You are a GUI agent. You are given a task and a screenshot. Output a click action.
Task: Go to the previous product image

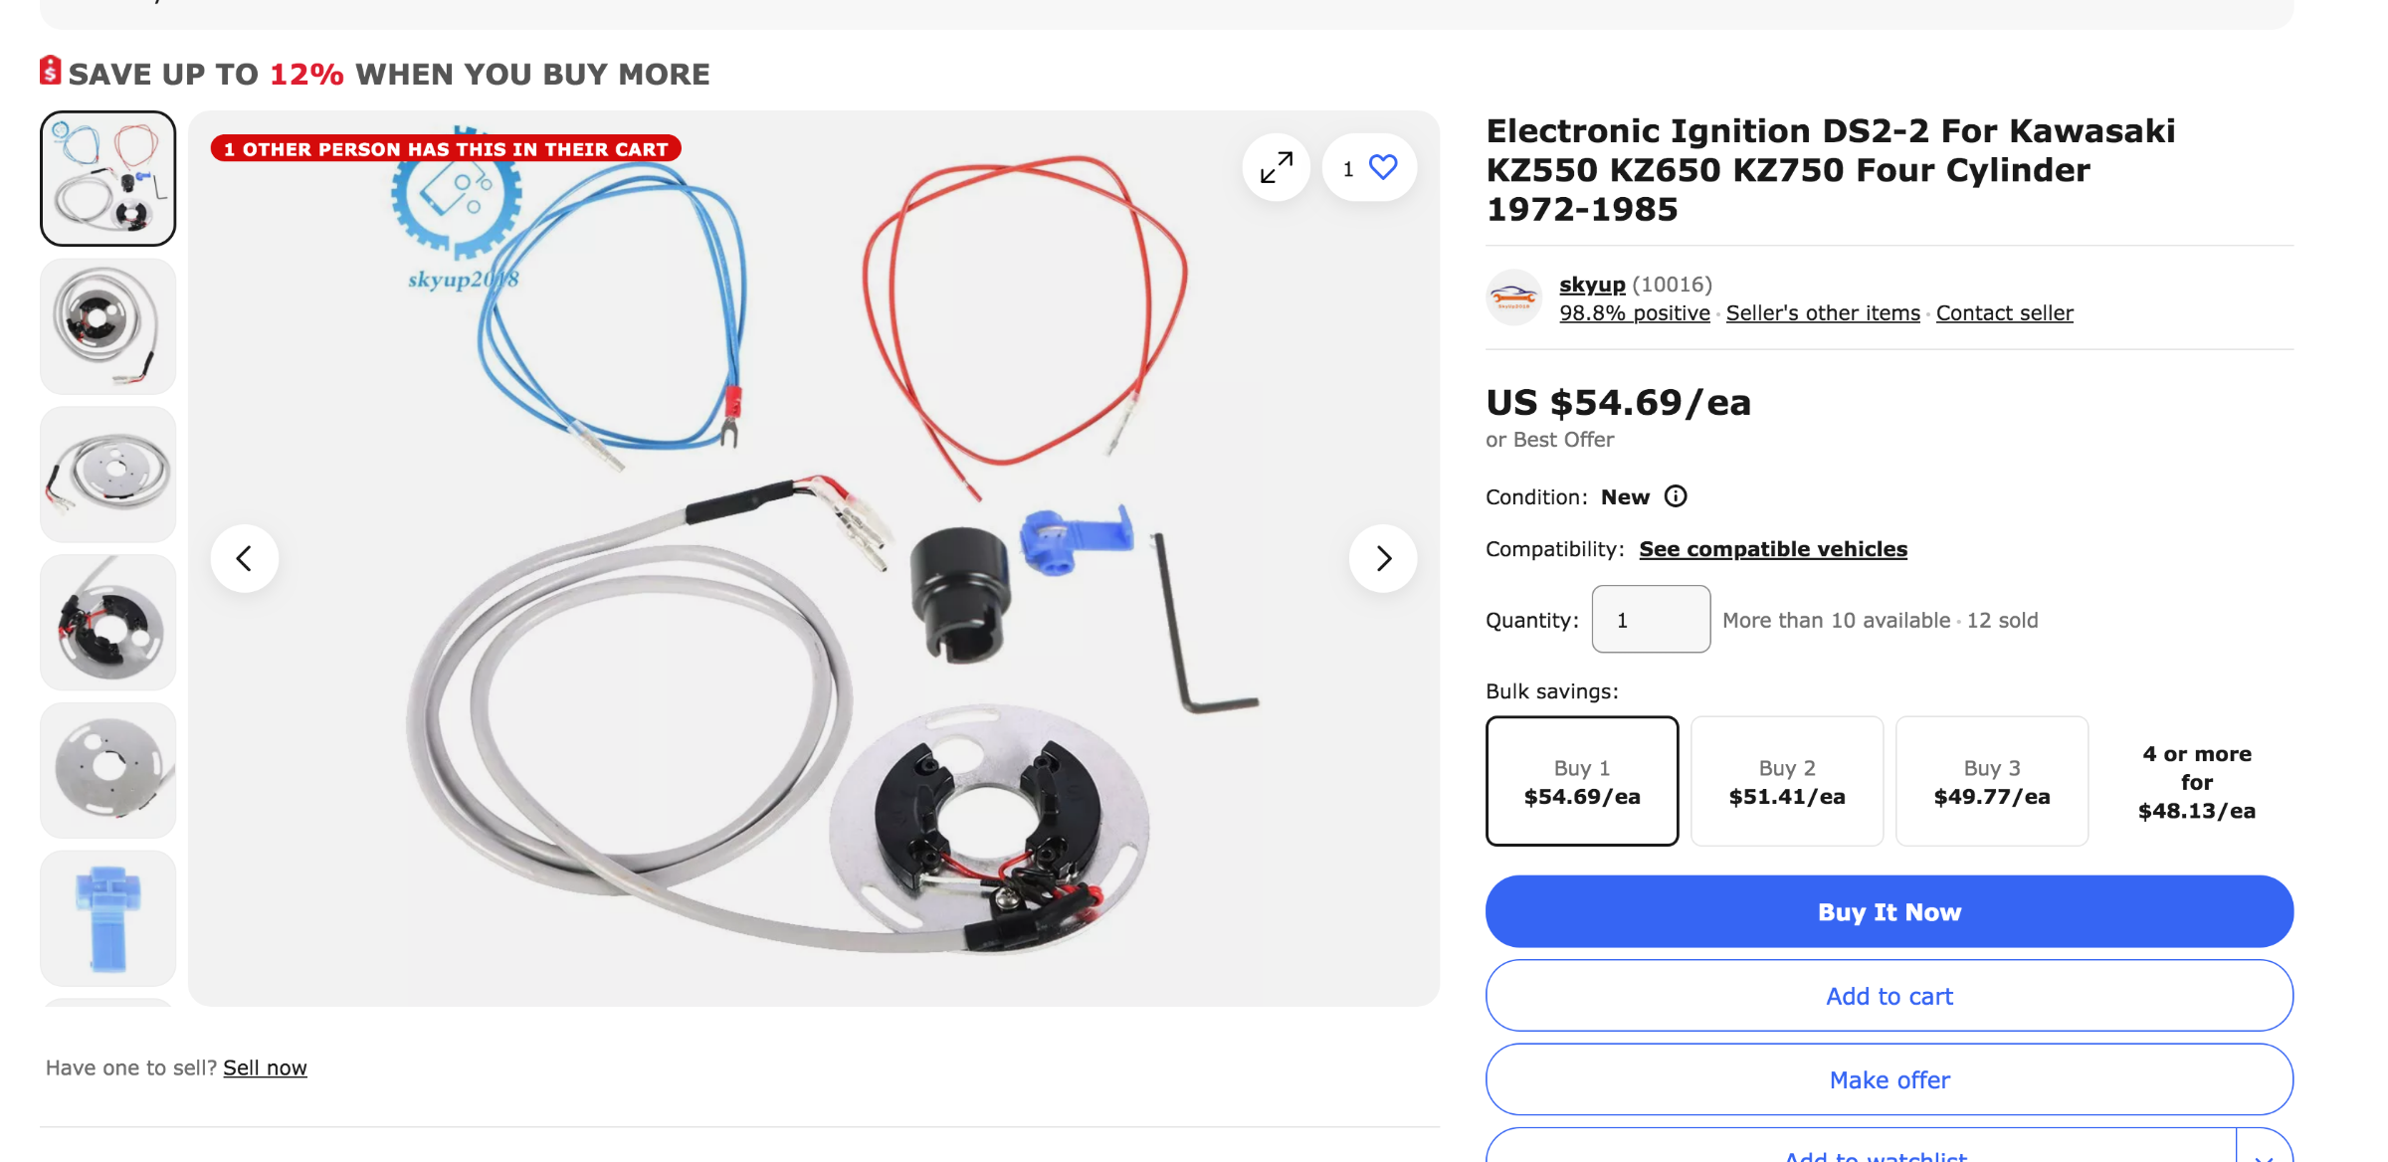pos(245,558)
